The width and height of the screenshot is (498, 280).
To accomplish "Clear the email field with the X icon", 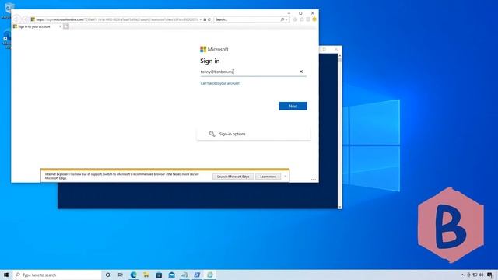I will pos(301,72).
